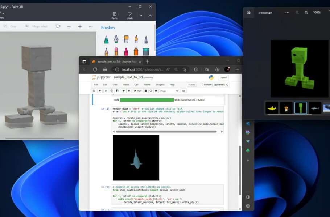Click the shark render output image
Image resolution: width=330 pixels, height=217 pixels.
pos(136,158)
